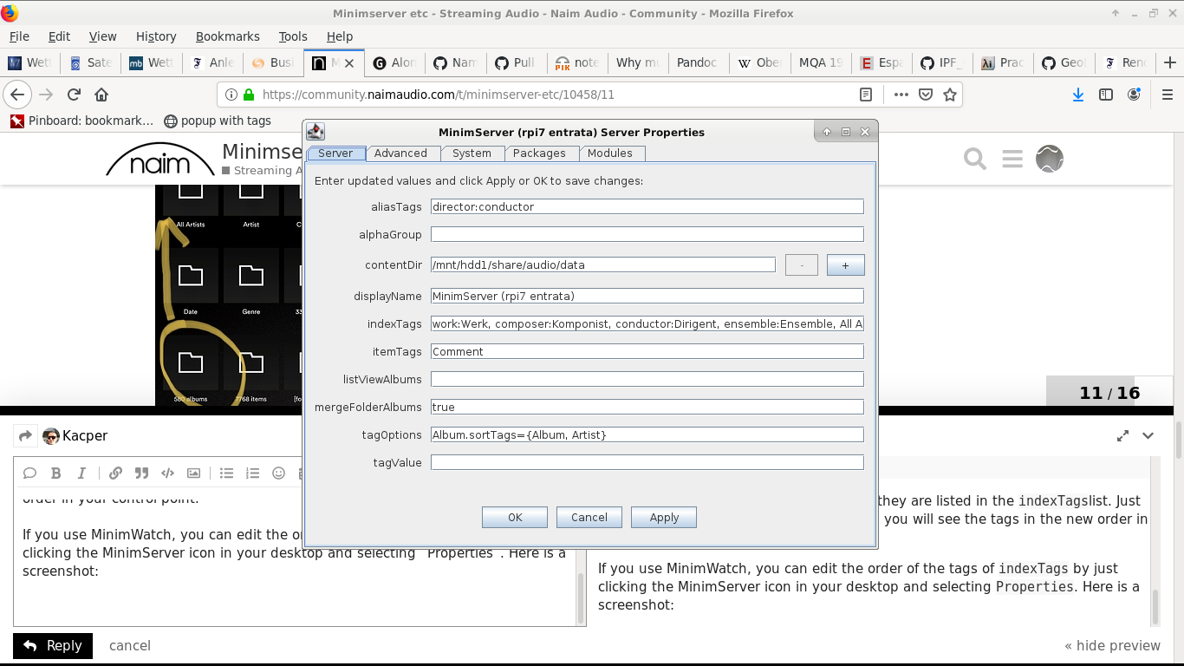1184x666 pixels.
Task: Open the Firefox hamburger application menu
Action: click(x=1167, y=95)
